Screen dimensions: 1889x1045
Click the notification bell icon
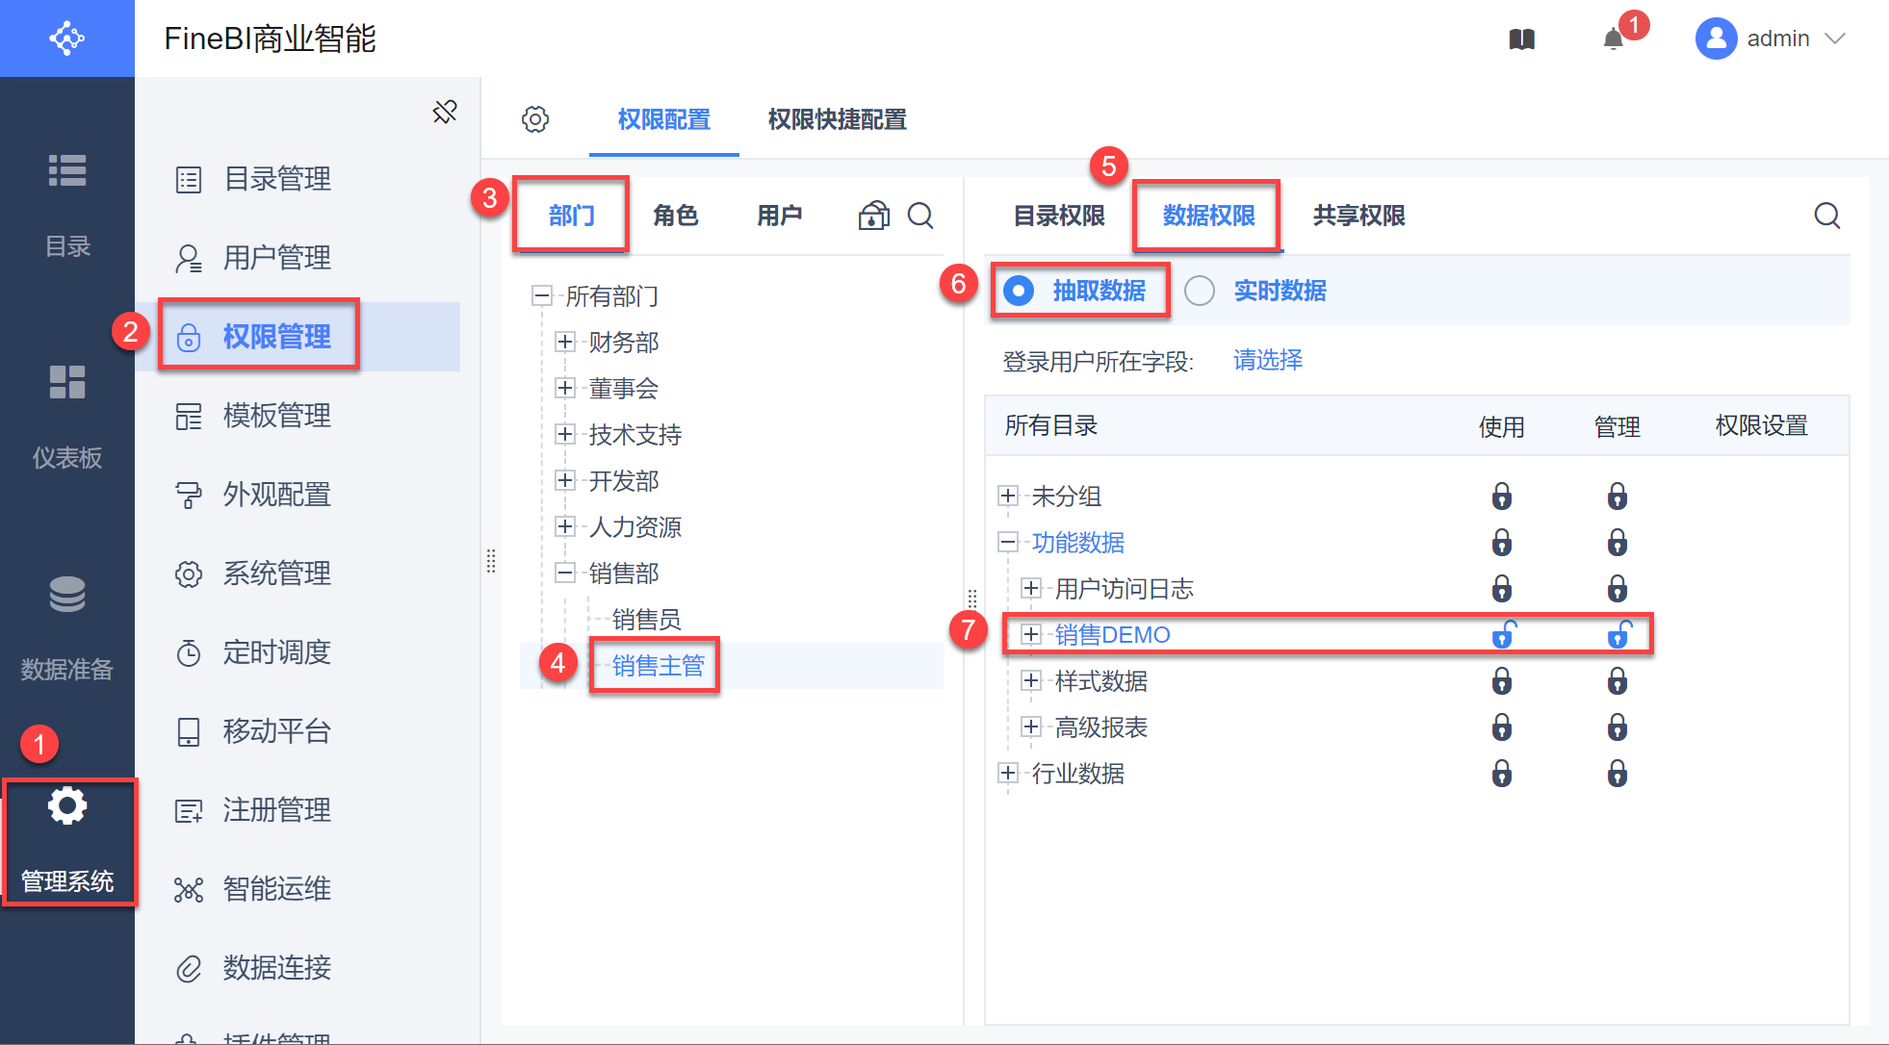(x=1614, y=39)
